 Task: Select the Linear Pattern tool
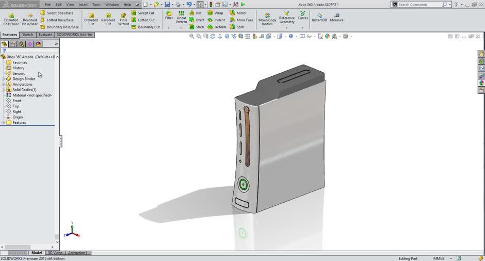pos(181,18)
